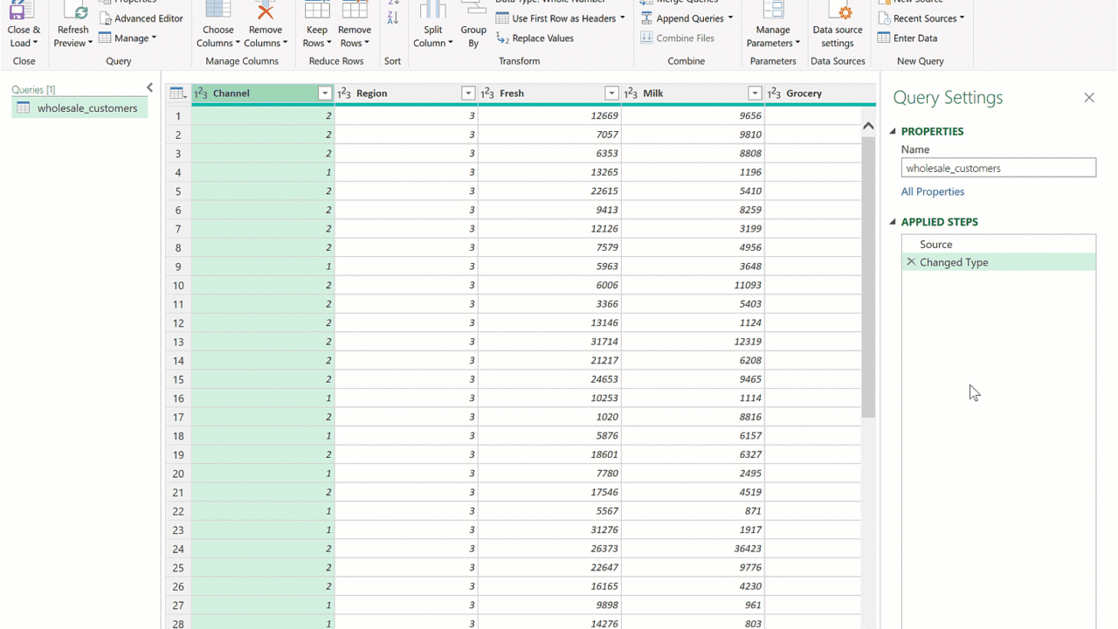Collapse the Applied Steps section
This screenshot has height=629, width=1118.
pyautogui.click(x=893, y=222)
